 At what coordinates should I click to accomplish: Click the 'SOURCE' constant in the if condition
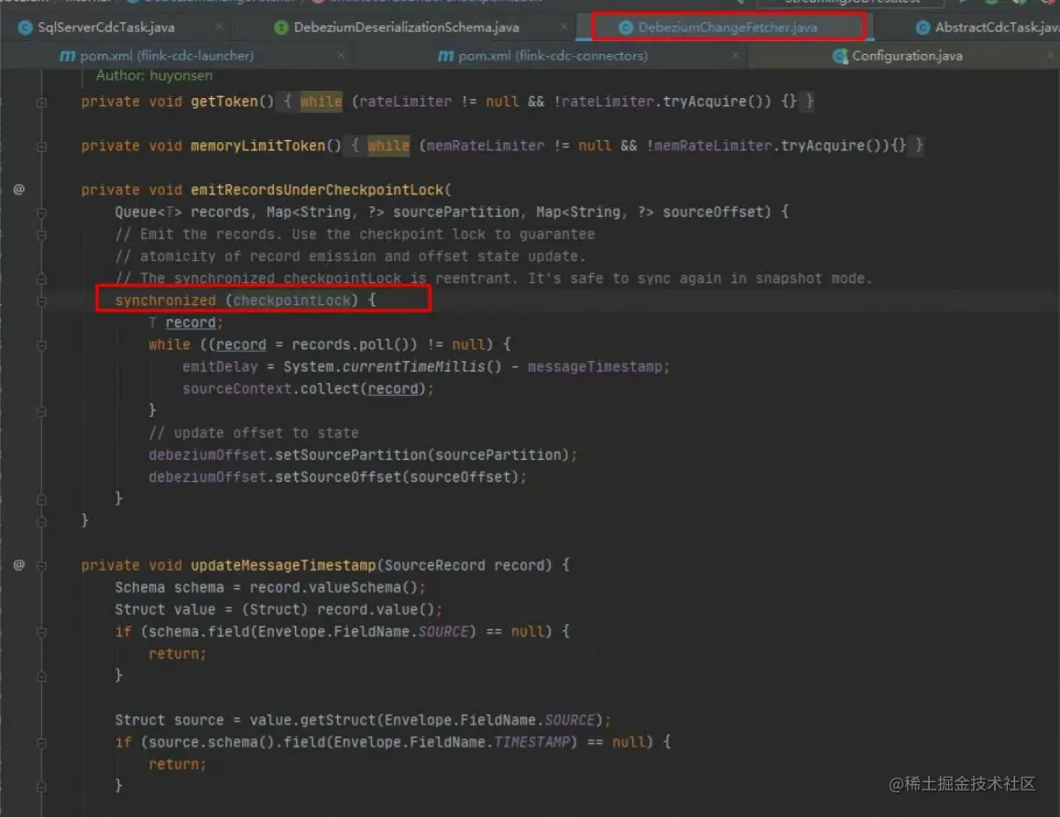[x=443, y=632]
